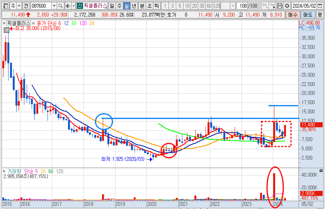Click the small square before 종가 단순 legend
325x209 pixels.
click(33, 23)
